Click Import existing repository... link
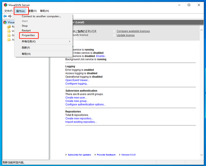The height and width of the screenshot is (166, 206). (x=81, y=122)
